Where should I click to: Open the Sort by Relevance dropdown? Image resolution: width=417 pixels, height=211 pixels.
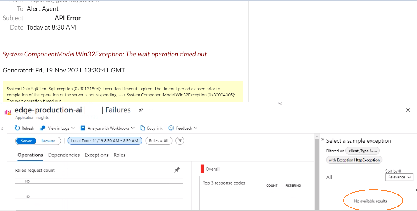399,177
